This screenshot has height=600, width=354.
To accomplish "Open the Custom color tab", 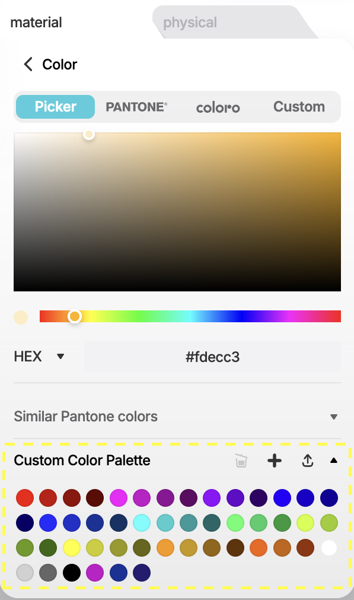I will tap(299, 107).
